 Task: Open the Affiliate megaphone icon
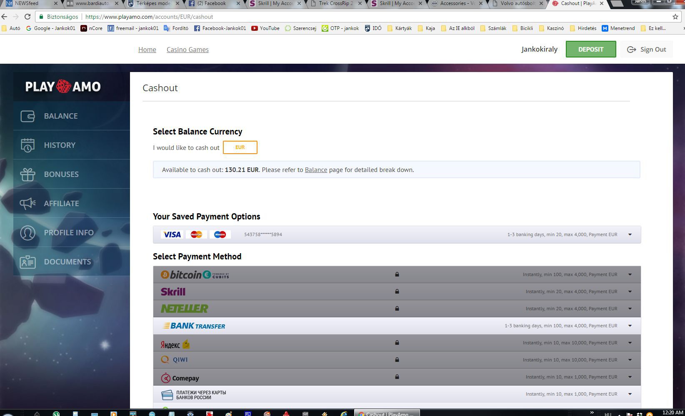[x=27, y=203]
